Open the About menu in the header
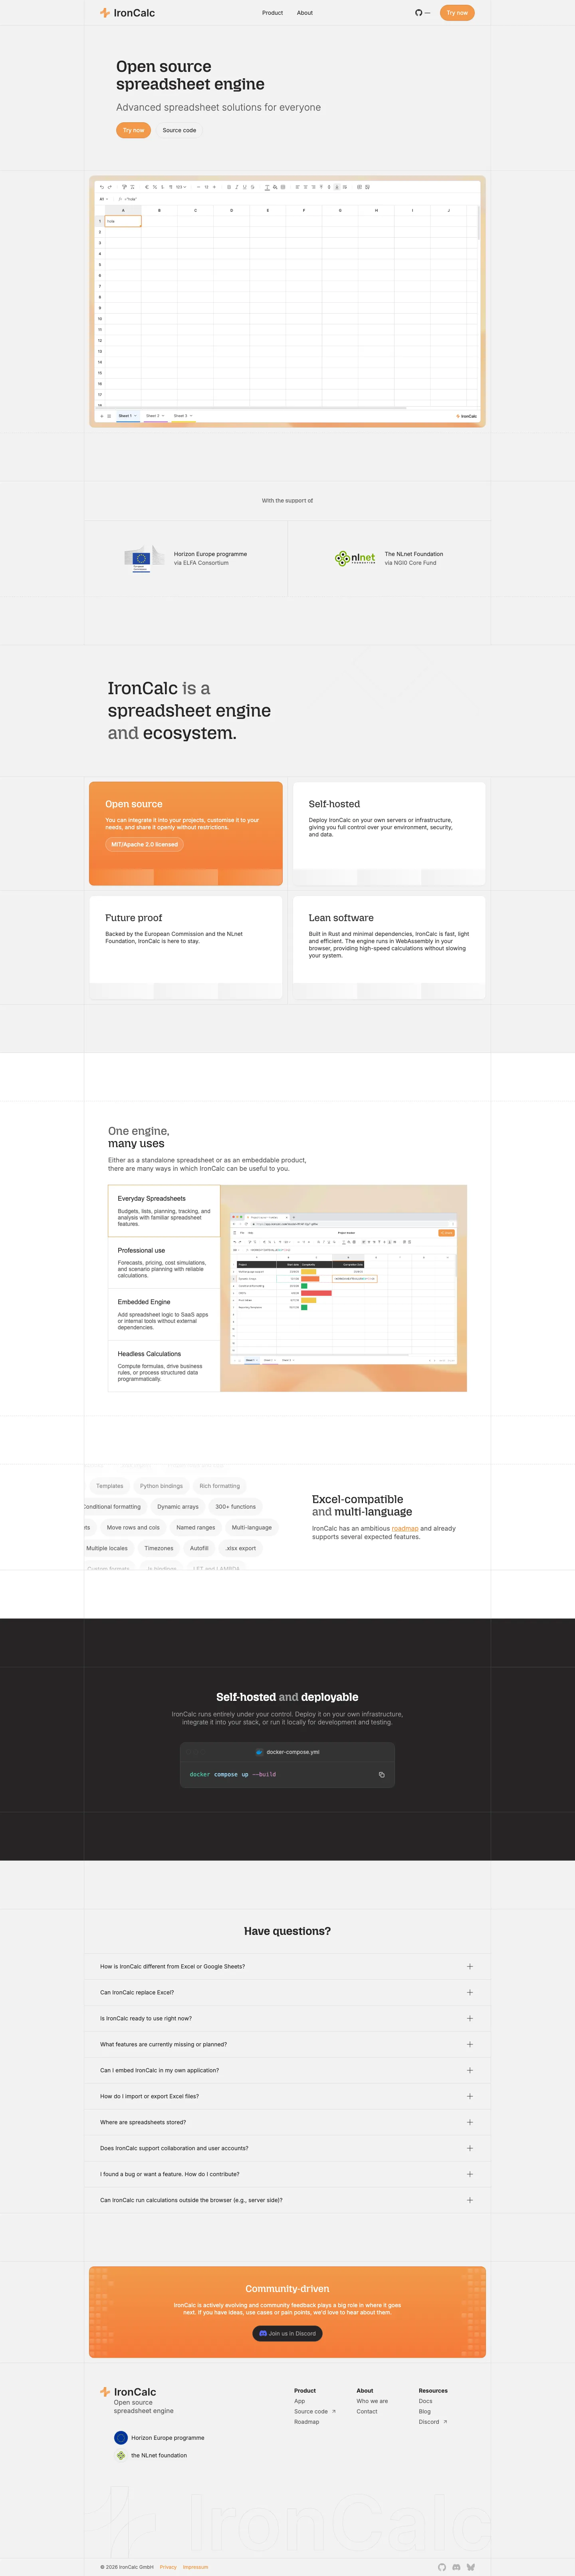The width and height of the screenshot is (575, 2576). click(305, 13)
